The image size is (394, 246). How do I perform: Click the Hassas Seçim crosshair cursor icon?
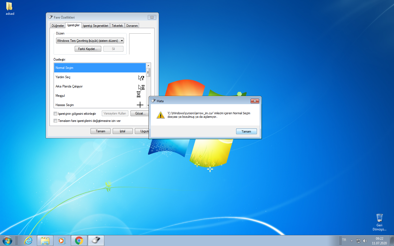[140, 105]
